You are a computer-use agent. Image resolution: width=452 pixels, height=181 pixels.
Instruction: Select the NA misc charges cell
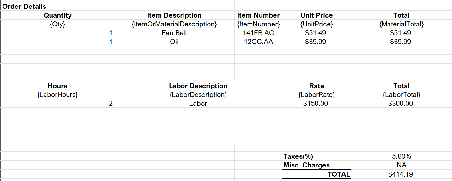[401, 165]
